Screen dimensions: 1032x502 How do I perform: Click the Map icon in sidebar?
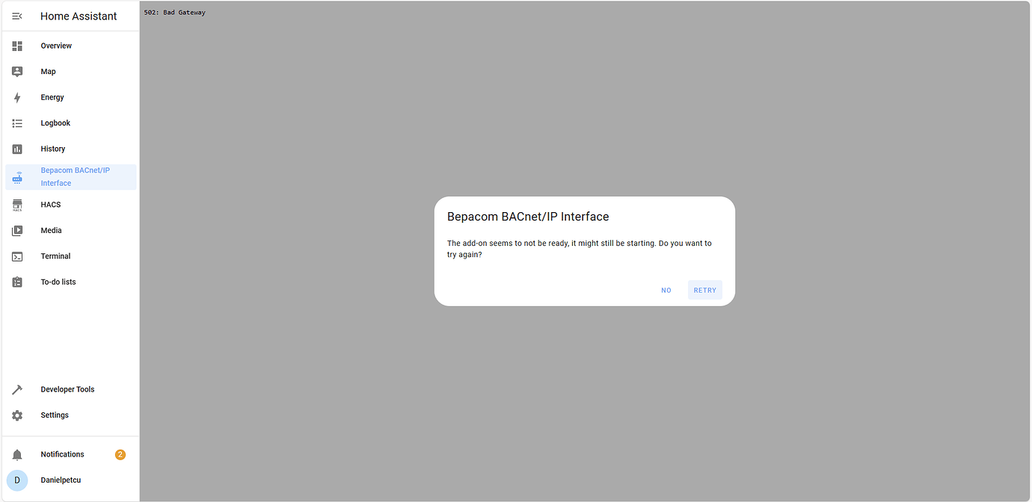tap(17, 72)
